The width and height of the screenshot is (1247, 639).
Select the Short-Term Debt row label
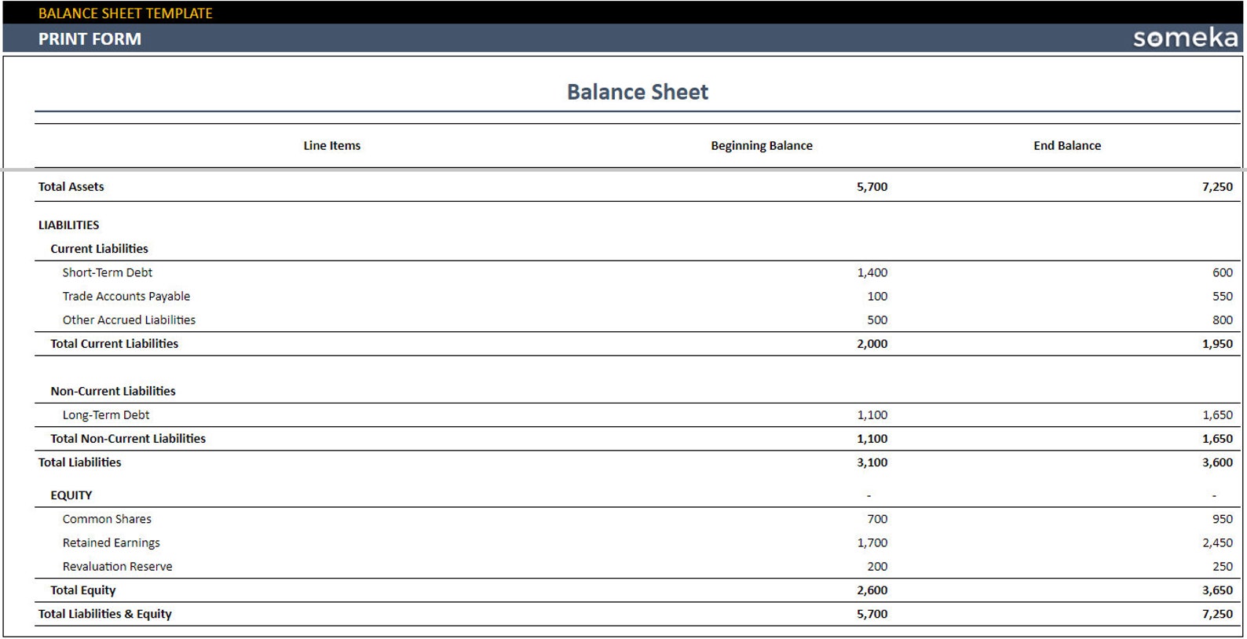click(108, 272)
